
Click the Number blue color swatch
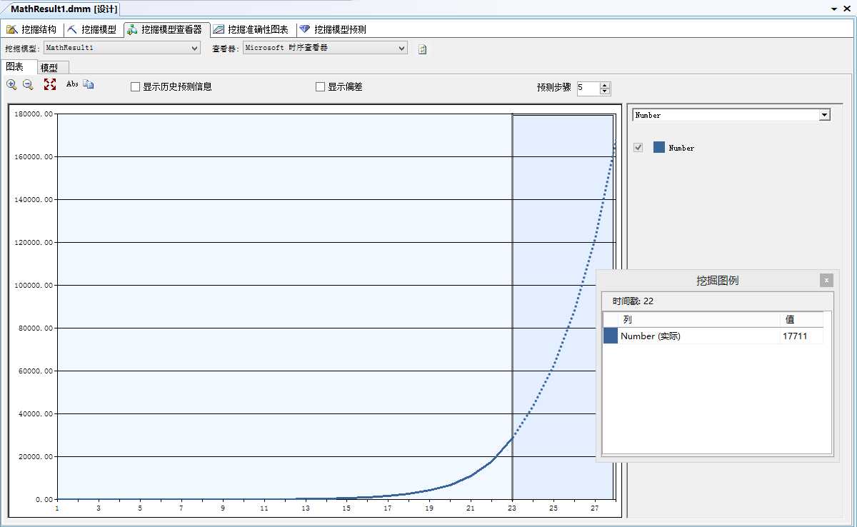coord(659,148)
